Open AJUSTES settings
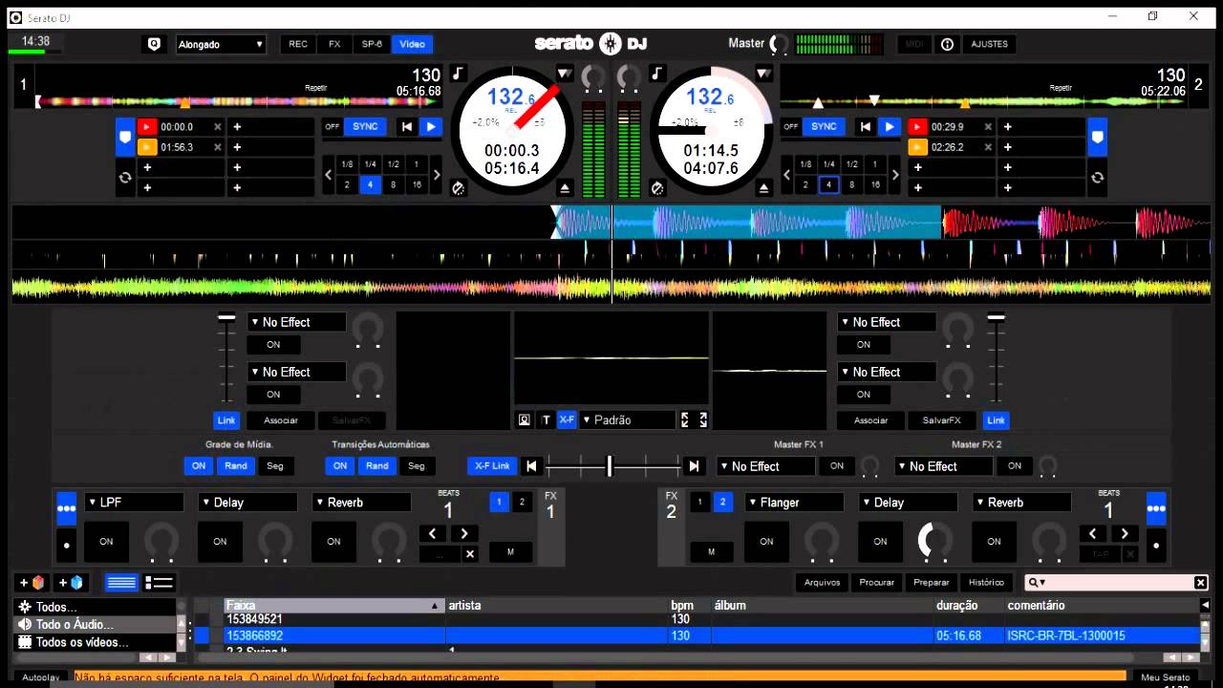 pos(989,44)
